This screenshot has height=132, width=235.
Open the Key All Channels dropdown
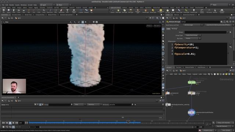pyautogui.click(x=225, y=126)
